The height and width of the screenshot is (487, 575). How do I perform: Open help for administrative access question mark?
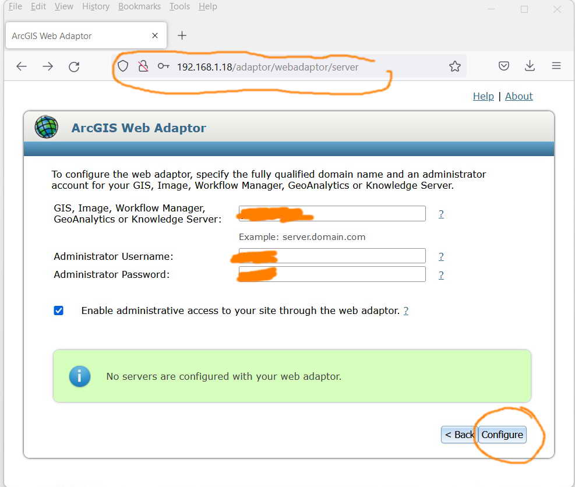(x=406, y=310)
